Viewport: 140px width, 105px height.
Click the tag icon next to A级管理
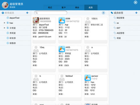coord(115,33)
